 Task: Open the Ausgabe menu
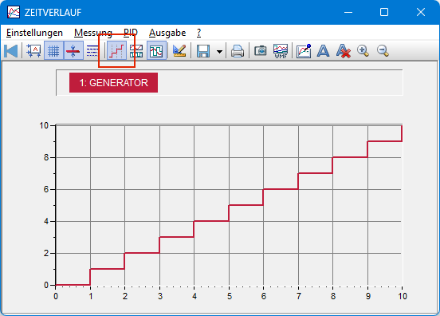[x=167, y=33]
